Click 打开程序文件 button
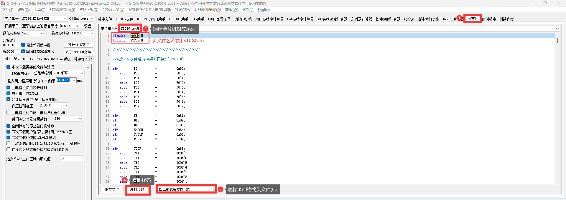Screen dimensions: 566x200 (x=79, y=44)
